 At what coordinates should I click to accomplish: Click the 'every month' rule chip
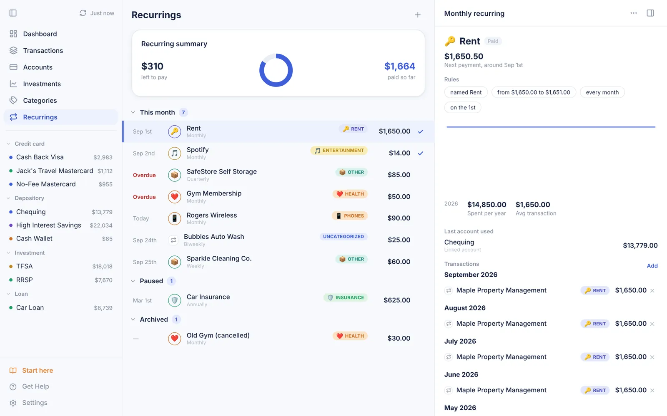point(602,92)
